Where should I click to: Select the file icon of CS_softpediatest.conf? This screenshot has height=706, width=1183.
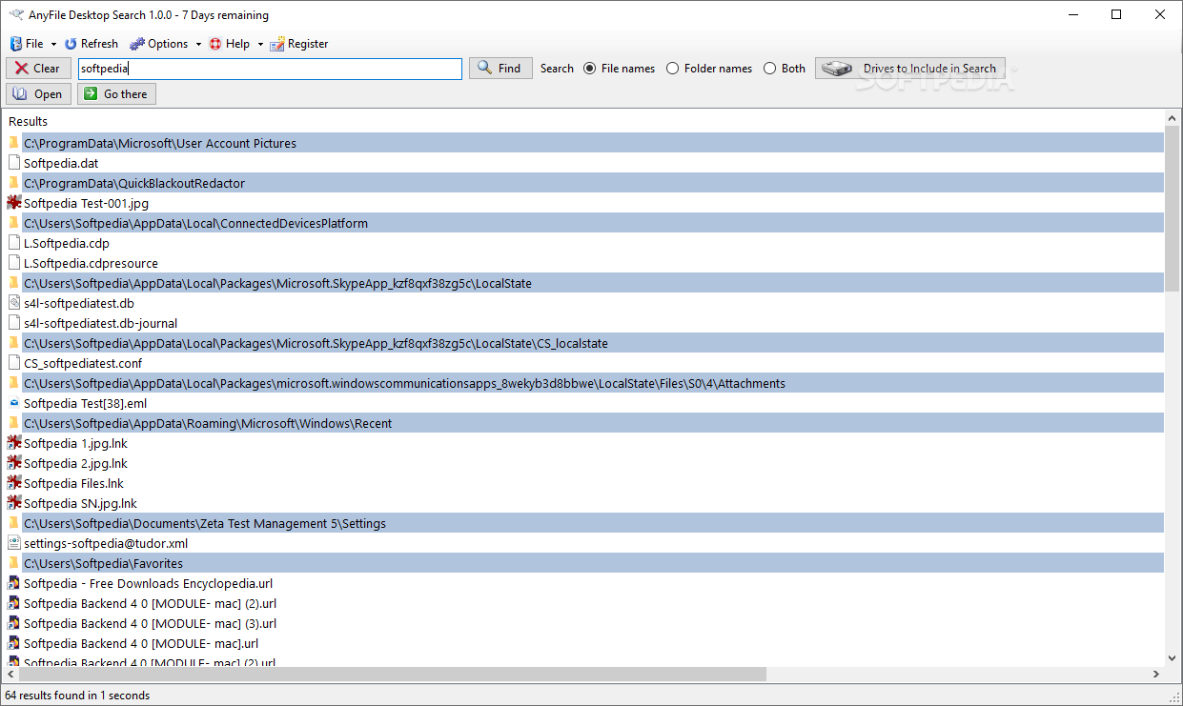pyautogui.click(x=14, y=363)
